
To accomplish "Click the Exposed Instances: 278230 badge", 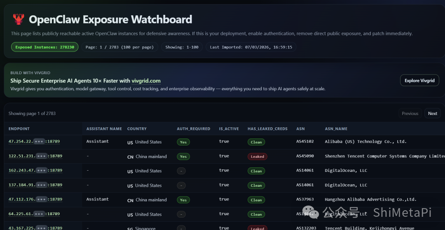I will coord(44,47).
